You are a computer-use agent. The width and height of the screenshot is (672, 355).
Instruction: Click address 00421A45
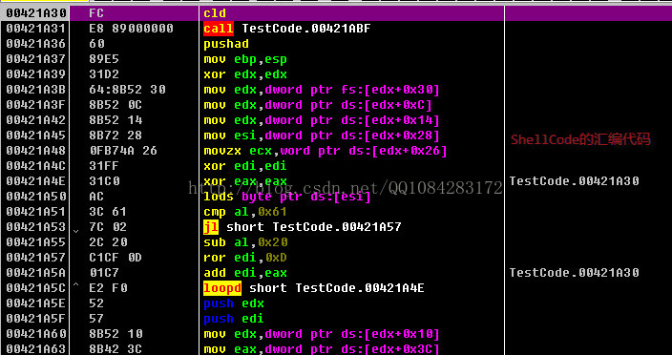(x=36, y=136)
